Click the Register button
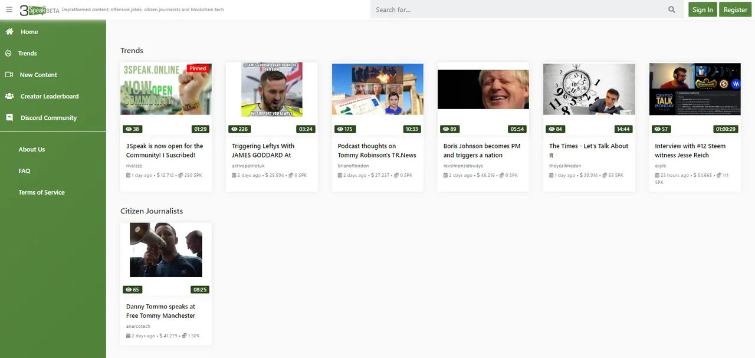Image resolution: width=755 pixels, height=358 pixels. coord(735,9)
